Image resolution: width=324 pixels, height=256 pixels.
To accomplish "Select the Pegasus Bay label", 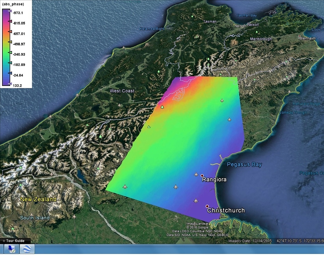I will click(245, 165).
